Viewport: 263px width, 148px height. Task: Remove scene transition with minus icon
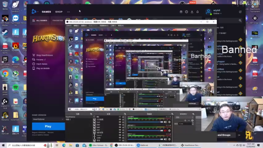[189, 120]
